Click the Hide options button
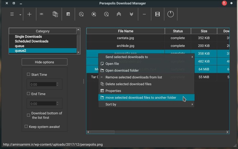The height and width of the screenshot is (149, 238). 44,62
